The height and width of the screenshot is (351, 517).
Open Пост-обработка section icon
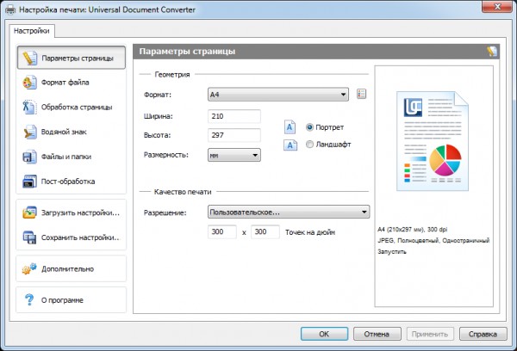coord(28,182)
